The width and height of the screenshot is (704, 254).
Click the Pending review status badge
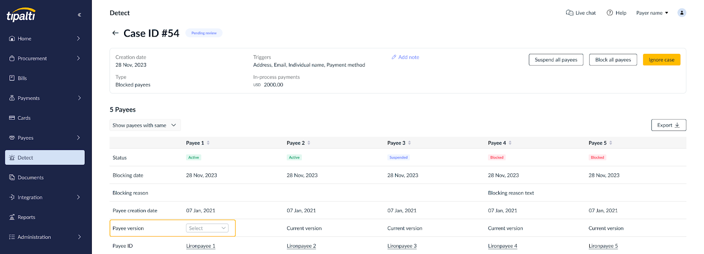pyautogui.click(x=204, y=33)
